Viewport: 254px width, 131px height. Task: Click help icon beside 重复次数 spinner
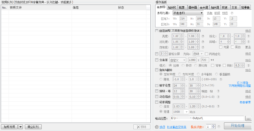point(219,127)
